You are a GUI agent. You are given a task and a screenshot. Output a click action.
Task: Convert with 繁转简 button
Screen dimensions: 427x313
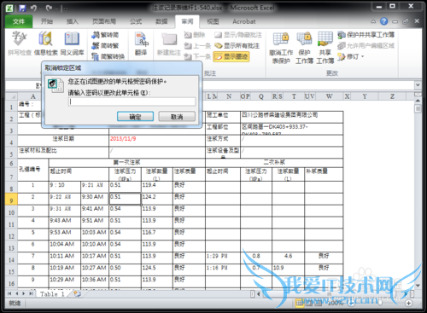[x=105, y=35]
